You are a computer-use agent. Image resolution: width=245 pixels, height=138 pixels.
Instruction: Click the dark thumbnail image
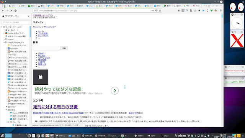pyautogui.click(x=41, y=77)
